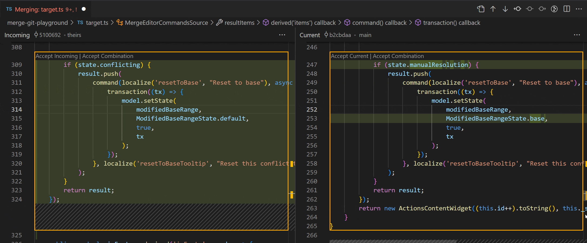The width and height of the screenshot is (587, 243).
Task: Click the unsaved dot on the tab
Action: [x=84, y=9]
